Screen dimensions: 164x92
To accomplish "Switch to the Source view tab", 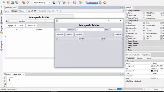I will tap(7, 11).
